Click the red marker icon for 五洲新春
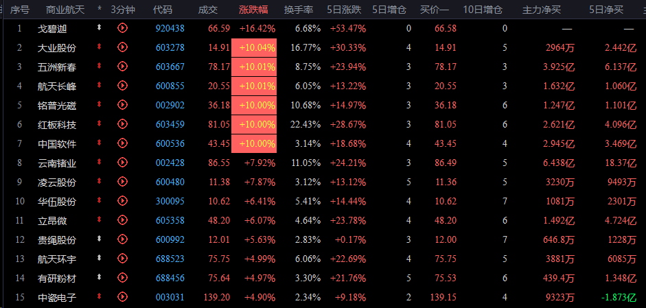The image size is (646, 308). (99, 66)
